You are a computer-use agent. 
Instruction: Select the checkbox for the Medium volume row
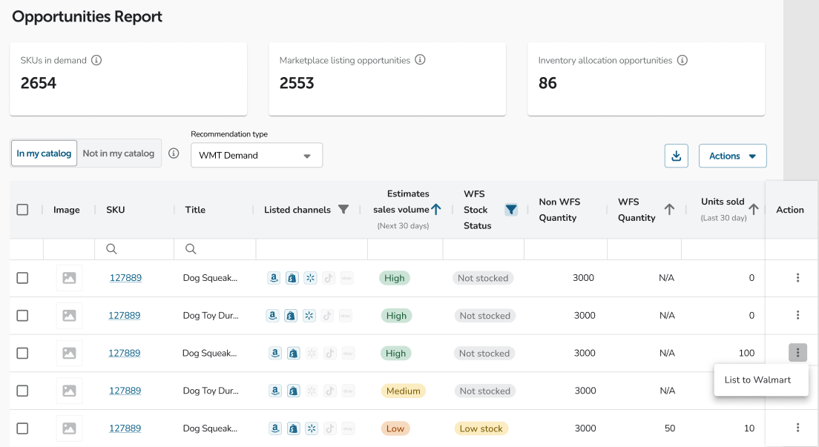click(x=22, y=391)
